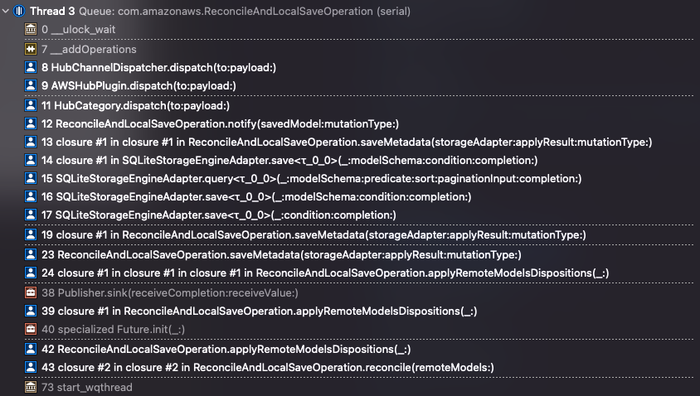
Task: Select frame 17 SQLiteStorageEngineAdapter.save condition completion
Action: [219, 215]
